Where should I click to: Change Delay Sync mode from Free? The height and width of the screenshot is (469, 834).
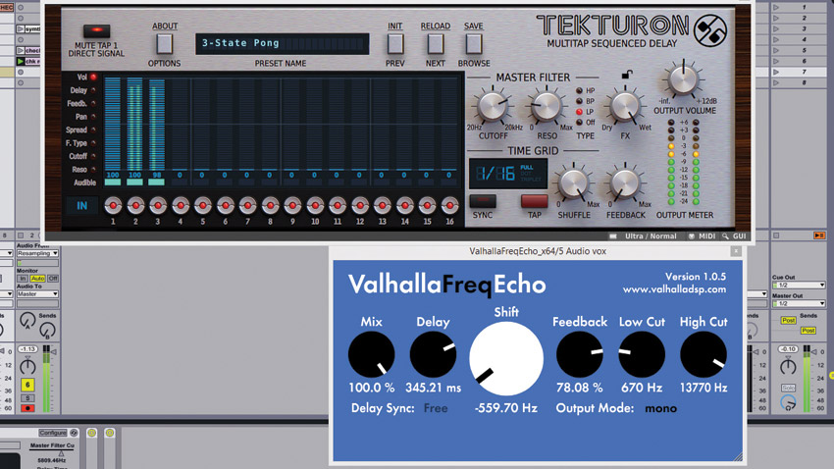tap(436, 408)
